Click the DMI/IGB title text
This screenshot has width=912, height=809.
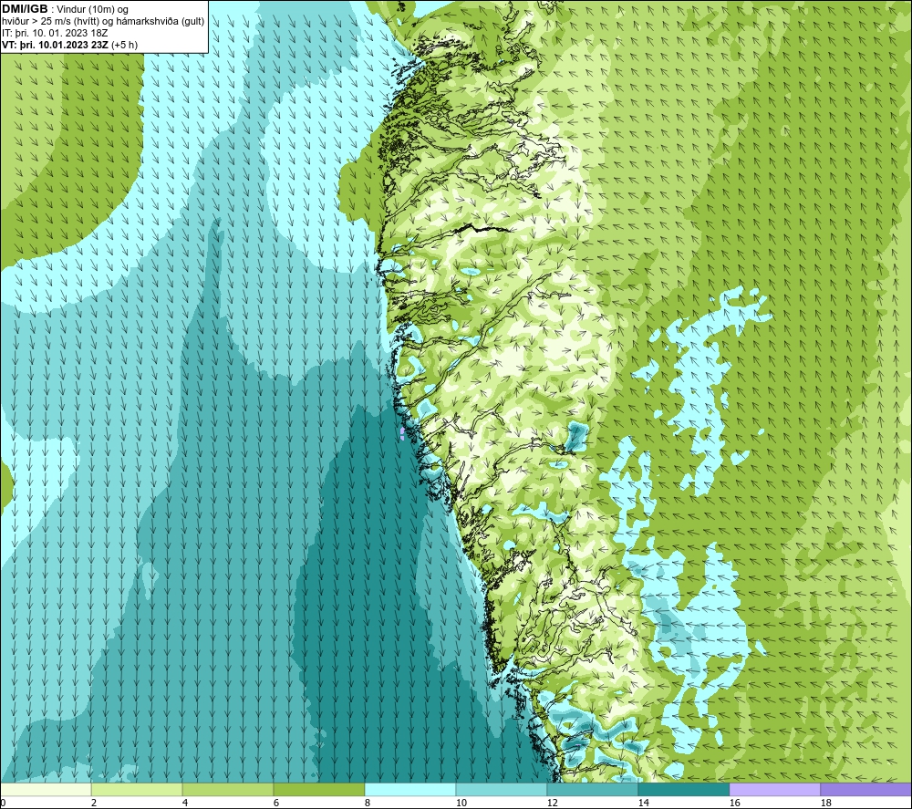(x=25, y=9)
